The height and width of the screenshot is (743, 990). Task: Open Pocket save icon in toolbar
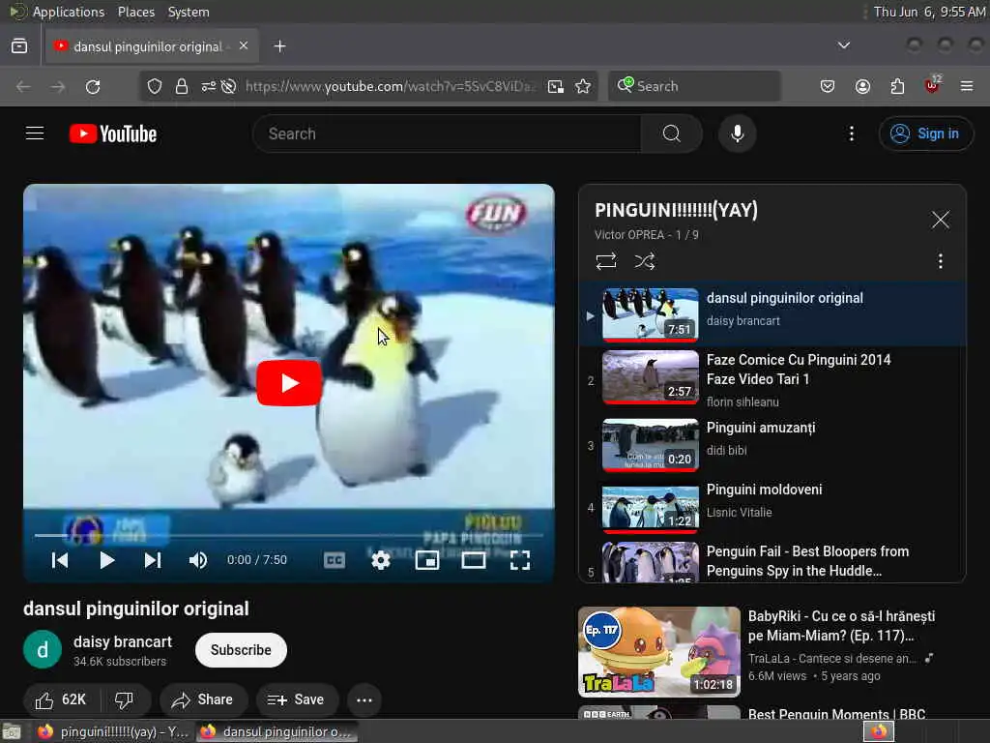pos(828,86)
